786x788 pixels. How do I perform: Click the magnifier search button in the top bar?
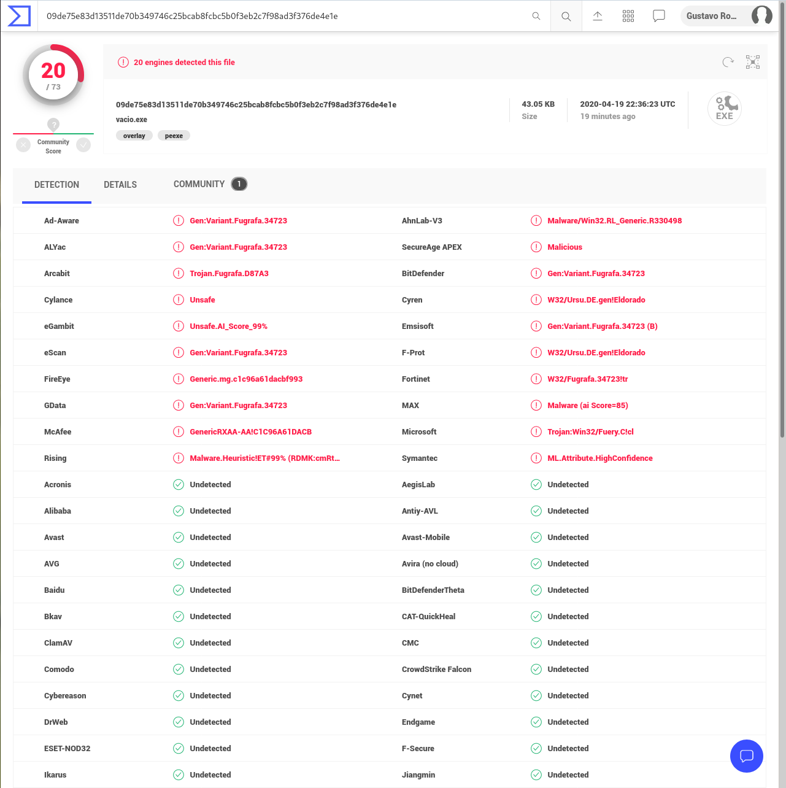coord(566,17)
